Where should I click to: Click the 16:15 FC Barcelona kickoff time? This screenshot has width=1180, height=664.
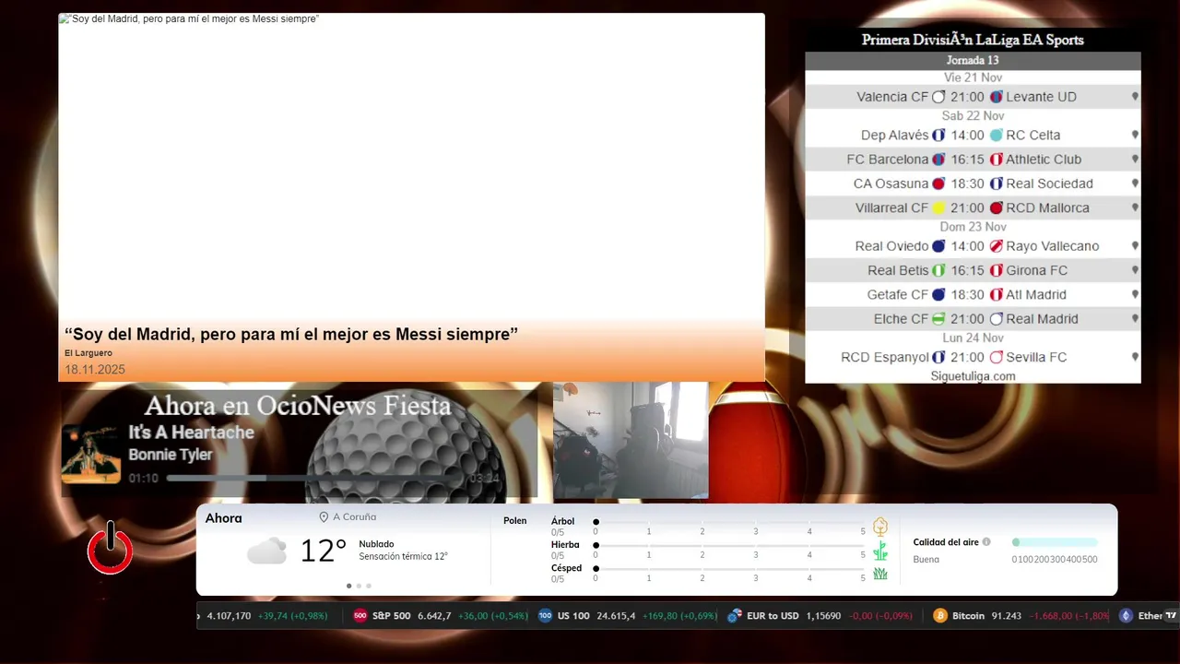pyautogui.click(x=968, y=160)
